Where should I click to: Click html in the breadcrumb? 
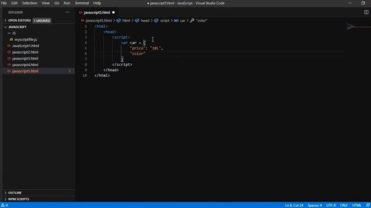click(x=126, y=21)
